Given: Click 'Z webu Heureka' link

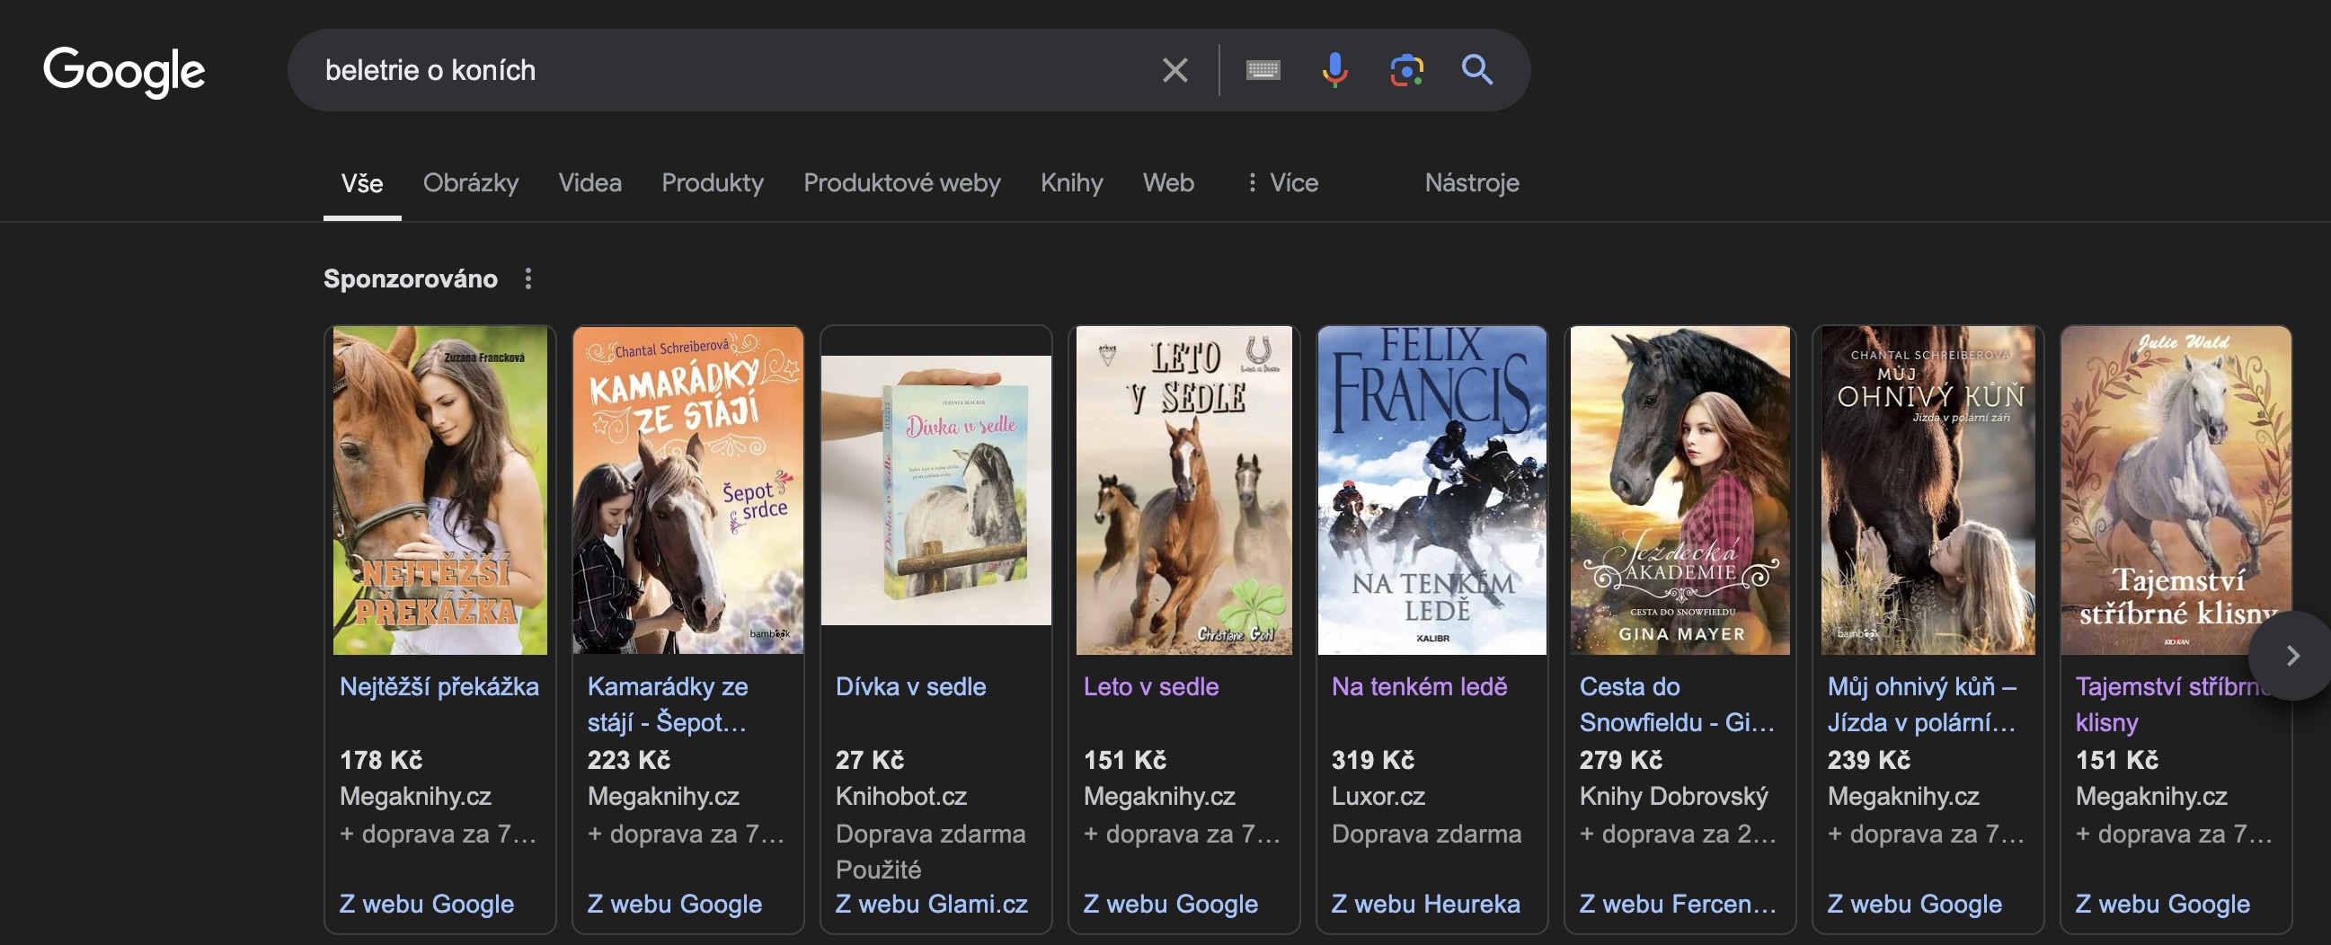Looking at the screenshot, I should coord(1425,904).
